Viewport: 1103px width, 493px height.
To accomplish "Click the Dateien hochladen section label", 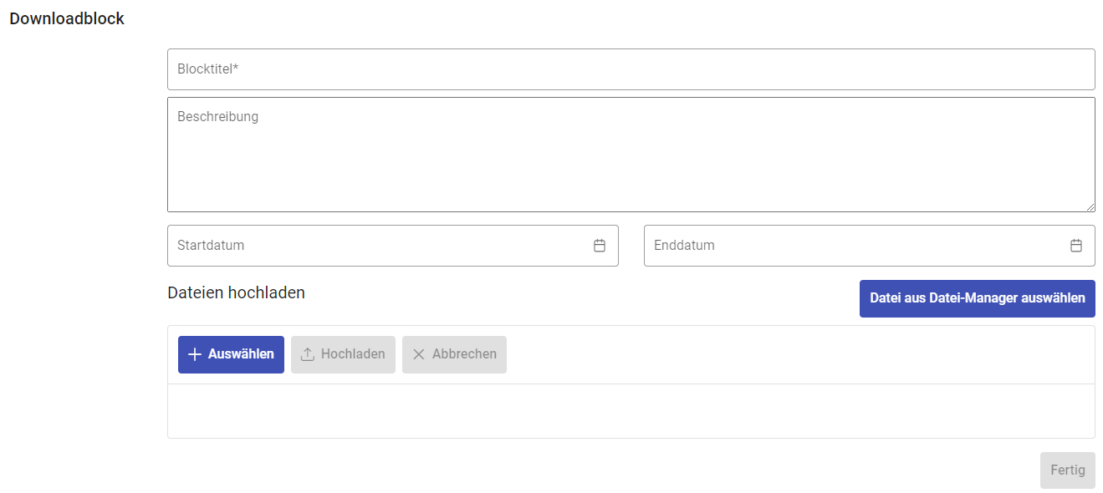I will click(x=236, y=292).
